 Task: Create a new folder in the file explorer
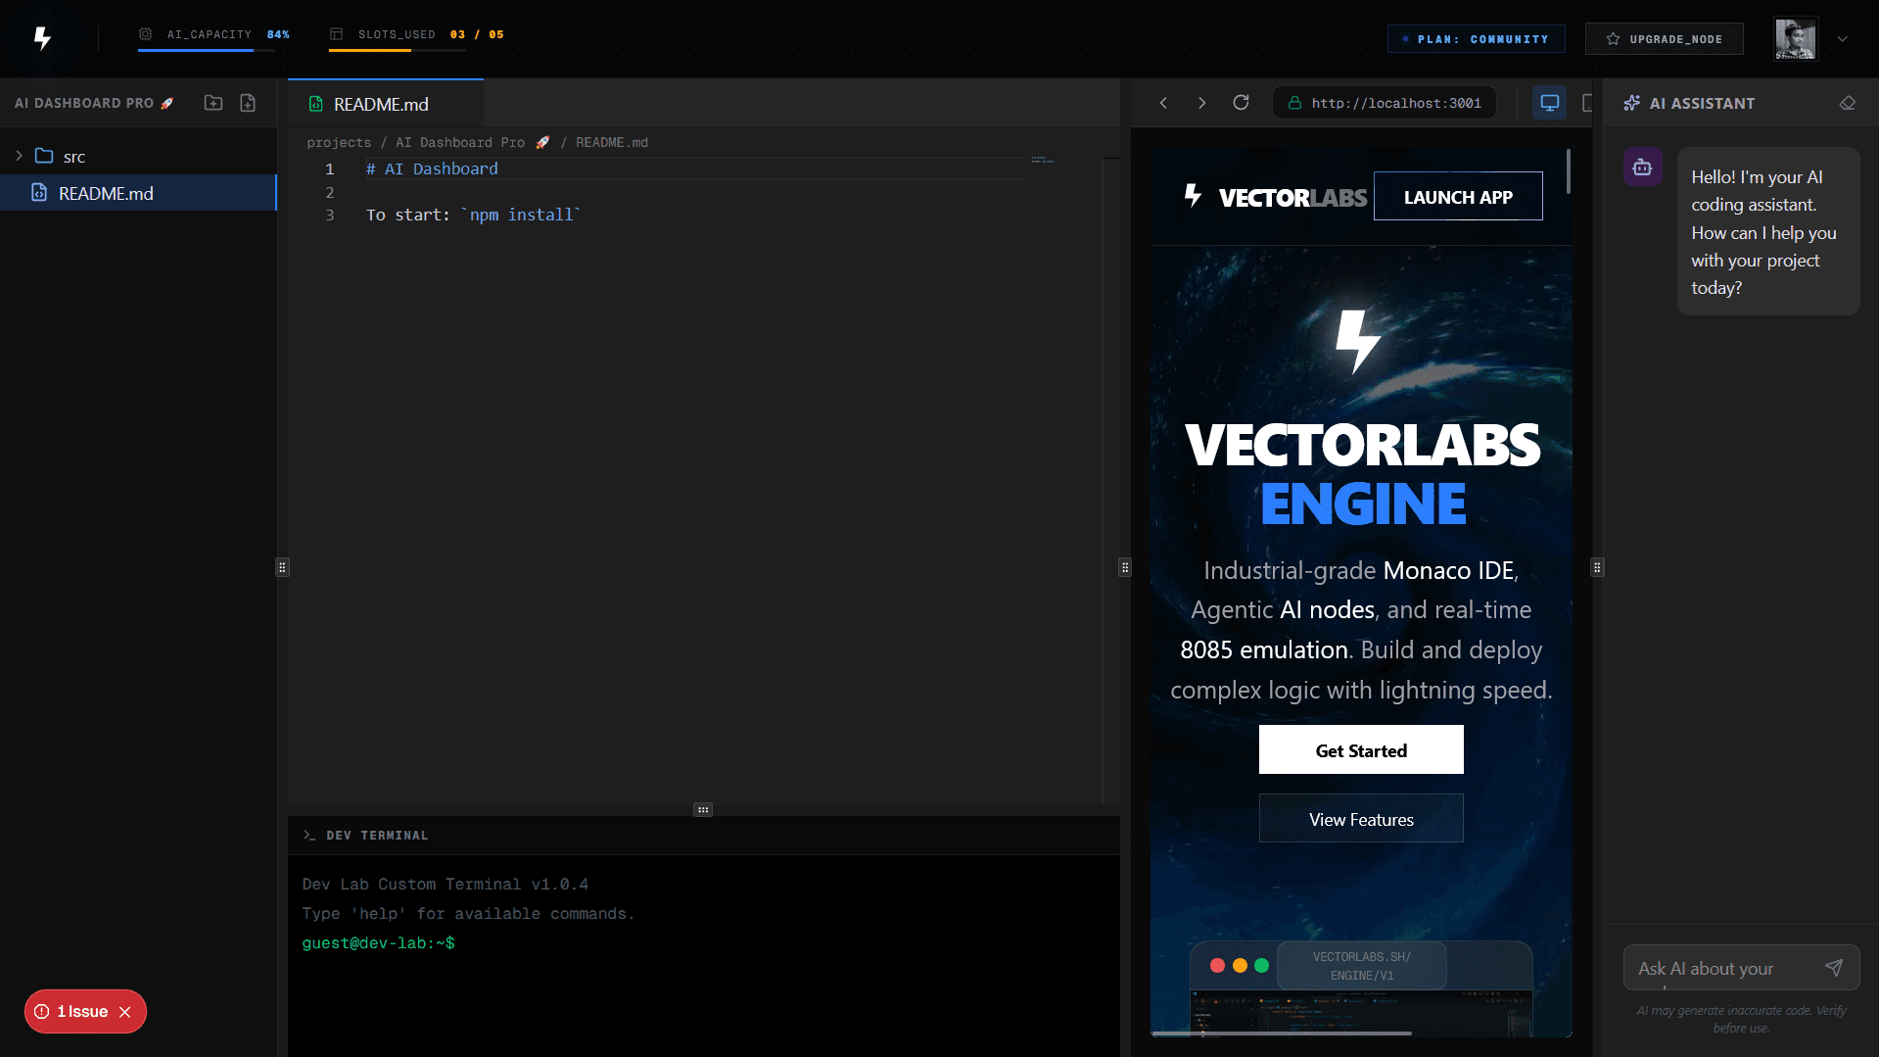[x=212, y=102]
